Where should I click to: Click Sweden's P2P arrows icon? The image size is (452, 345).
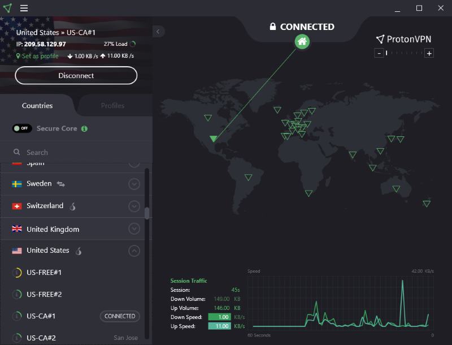point(60,184)
